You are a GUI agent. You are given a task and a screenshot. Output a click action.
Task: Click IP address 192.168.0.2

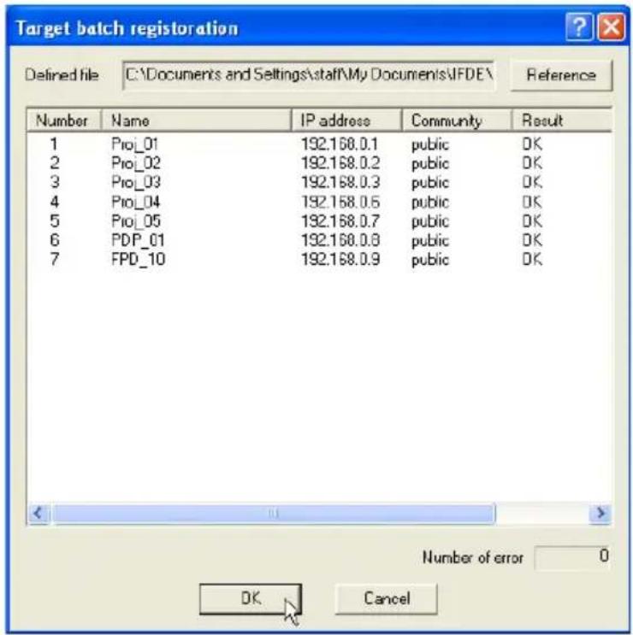[340, 163]
